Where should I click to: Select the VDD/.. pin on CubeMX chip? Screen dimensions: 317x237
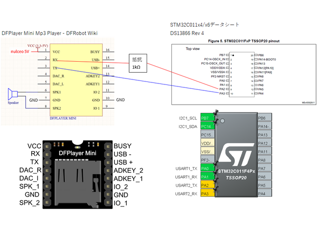point(208,143)
